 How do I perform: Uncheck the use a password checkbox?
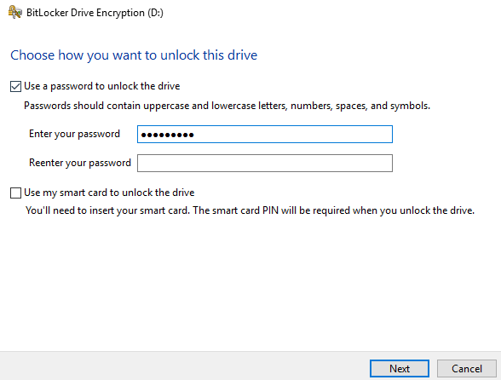15,86
